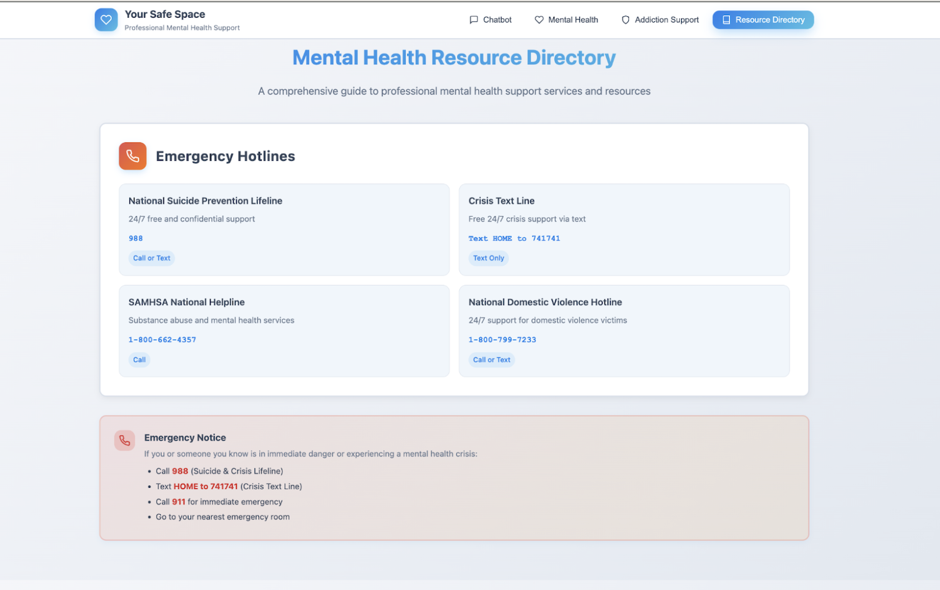The height and width of the screenshot is (590, 940).
Task: Click the Your Safe Space title text
Action: tap(165, 14)
